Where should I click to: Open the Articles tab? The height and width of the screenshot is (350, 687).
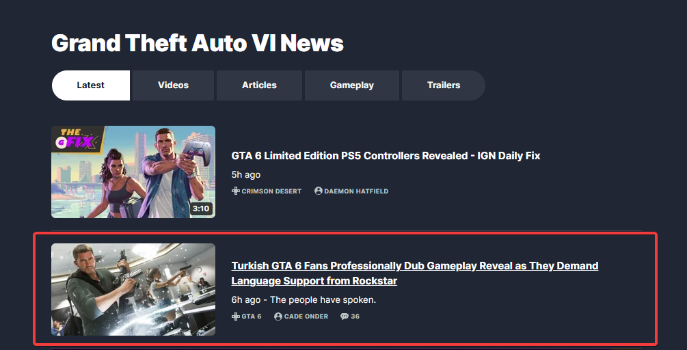tap(259, 85)
